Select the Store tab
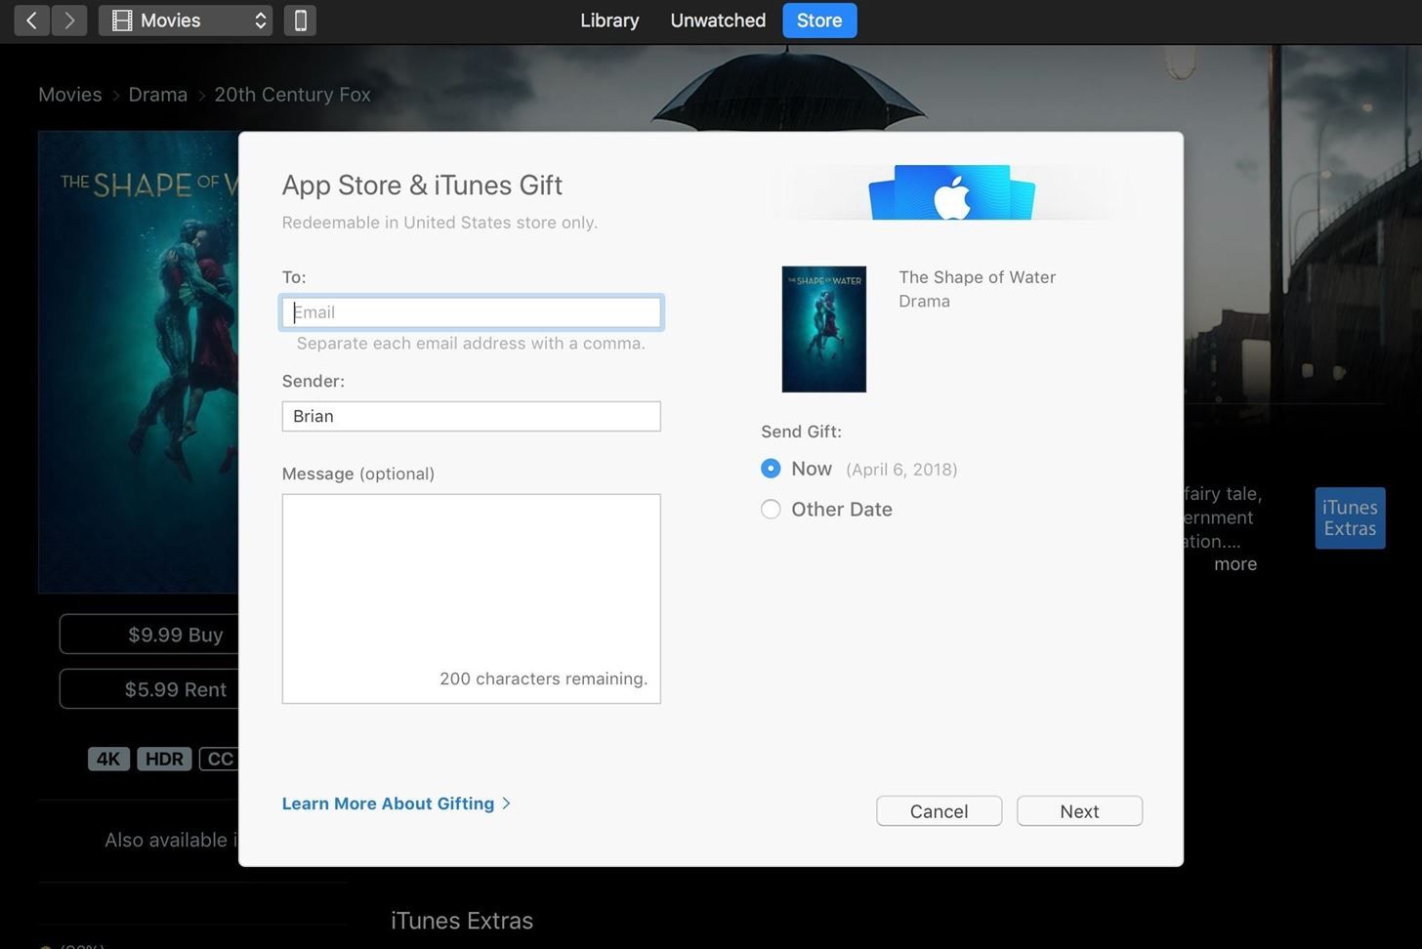 tap(818, 21)
